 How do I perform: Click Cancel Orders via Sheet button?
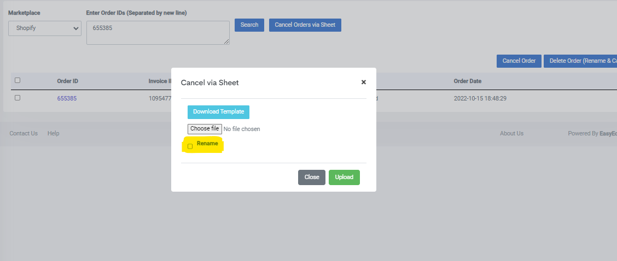click(x=305, y=25)
